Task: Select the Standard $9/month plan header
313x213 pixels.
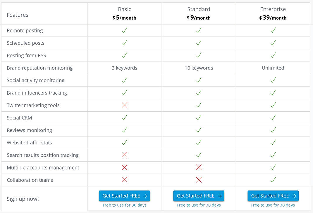Action: tap(199, 14)
